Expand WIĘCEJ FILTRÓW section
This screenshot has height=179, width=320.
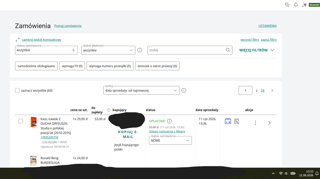[x=257, y=50]
